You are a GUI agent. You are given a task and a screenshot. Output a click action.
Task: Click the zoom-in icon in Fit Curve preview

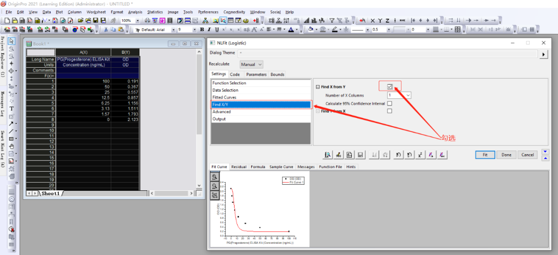214,176
